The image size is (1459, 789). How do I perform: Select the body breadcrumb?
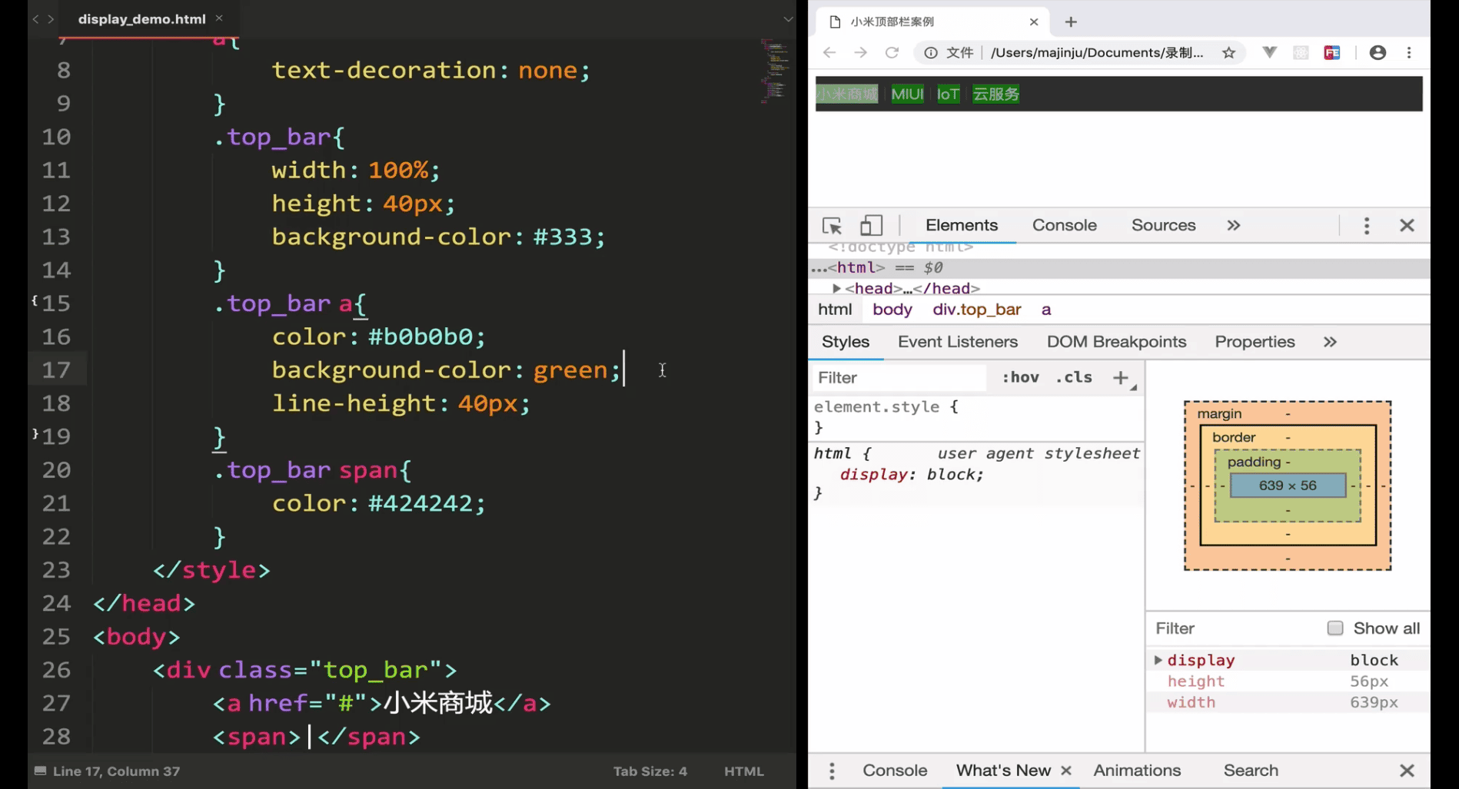coord(892,309)
